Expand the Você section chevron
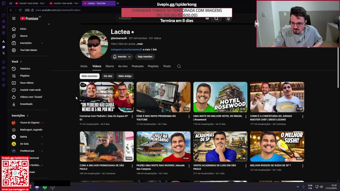Screen dimensions: 340x191 click(x=21, y=62)
